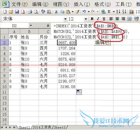The height and width of the screenshot is (130, 140).
Task: Toggle Bold formatting
Action: 92,19
